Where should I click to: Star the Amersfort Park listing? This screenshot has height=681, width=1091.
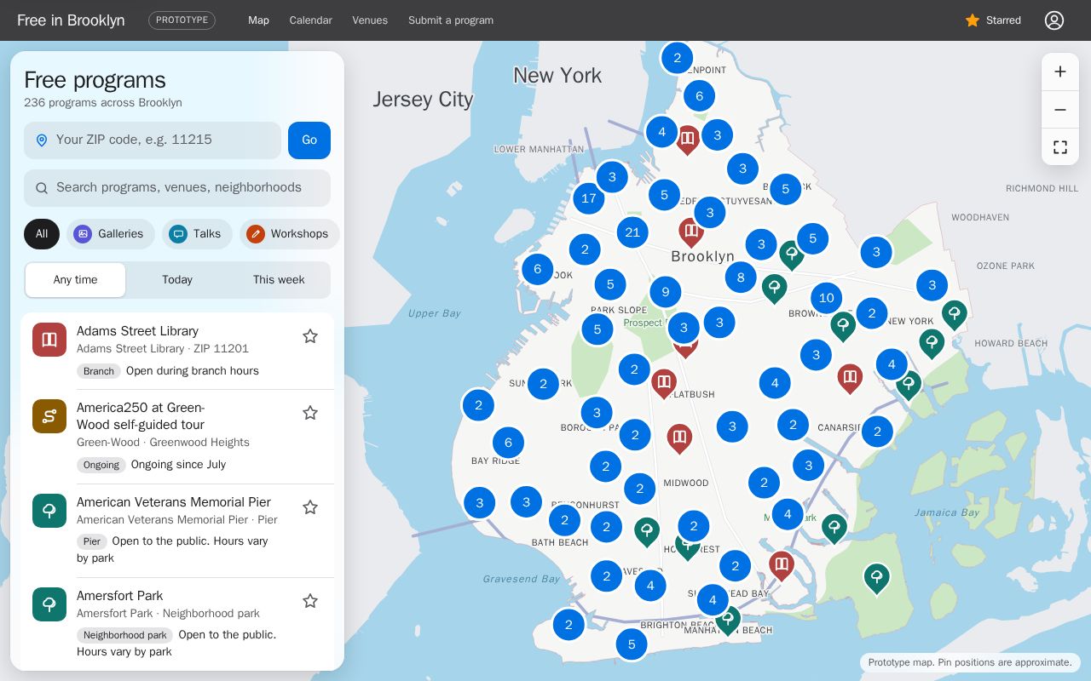(310, 601)
